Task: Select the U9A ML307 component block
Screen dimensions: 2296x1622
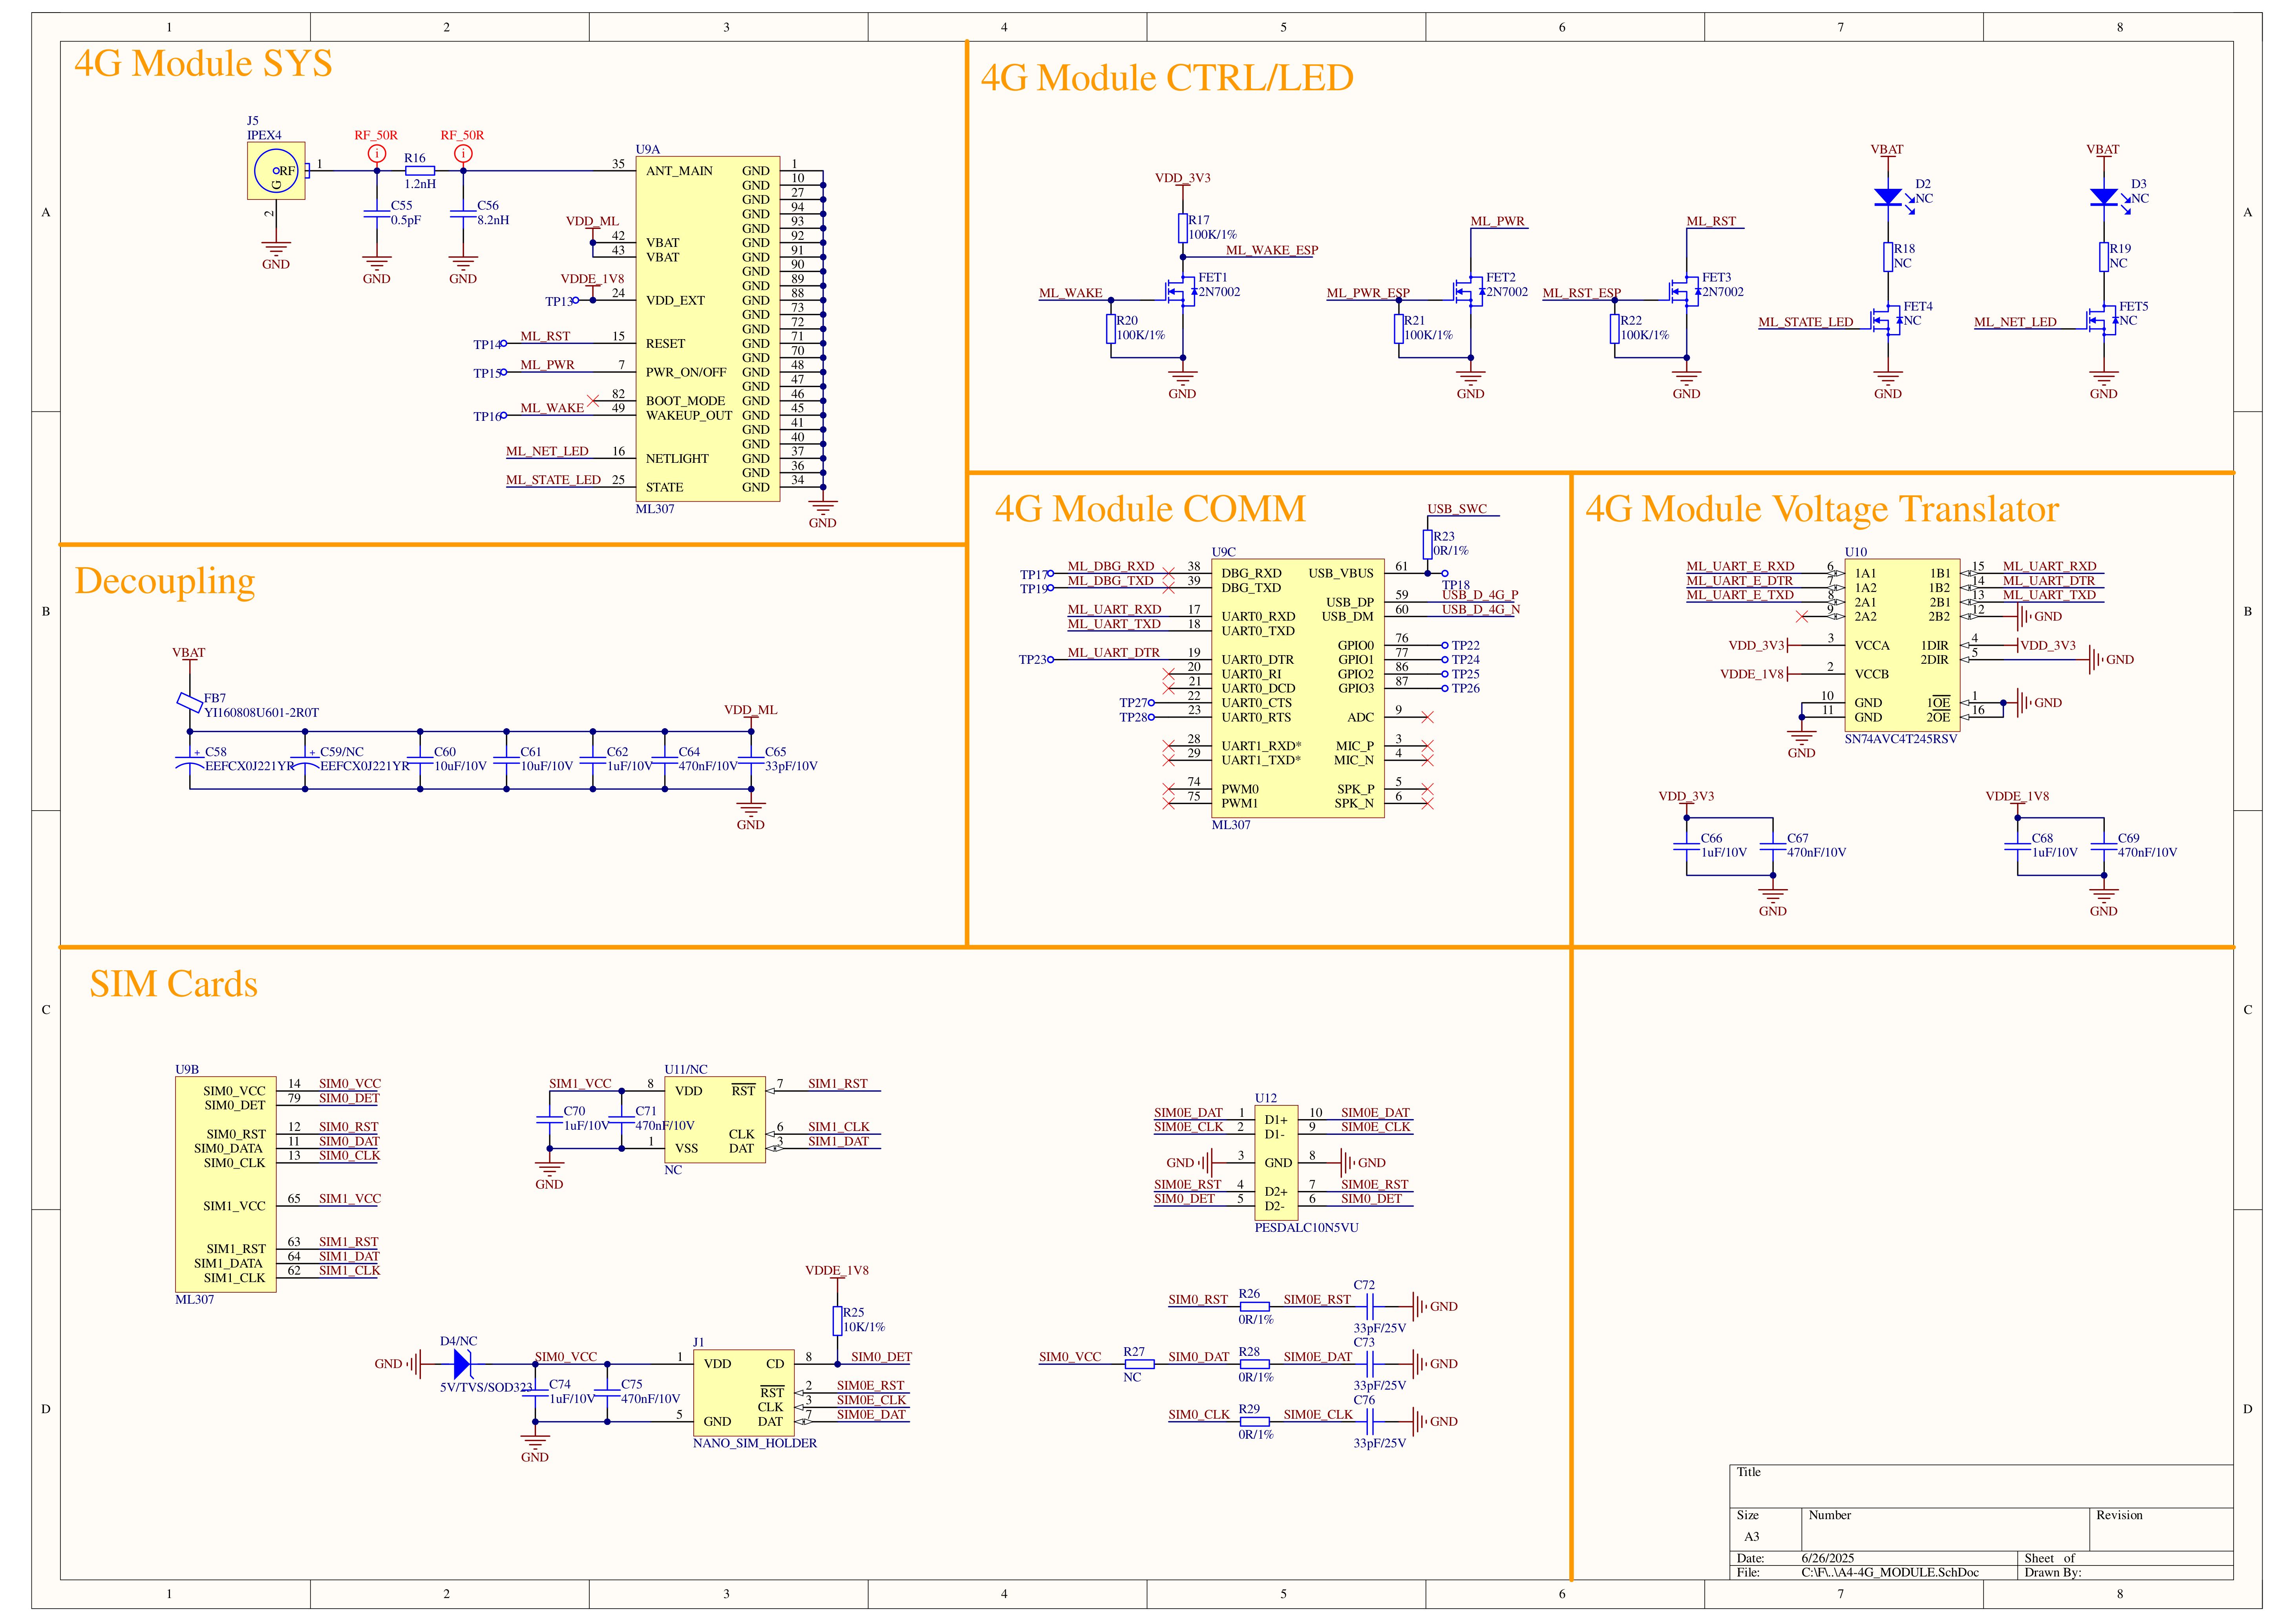Action: click(707, 329)
